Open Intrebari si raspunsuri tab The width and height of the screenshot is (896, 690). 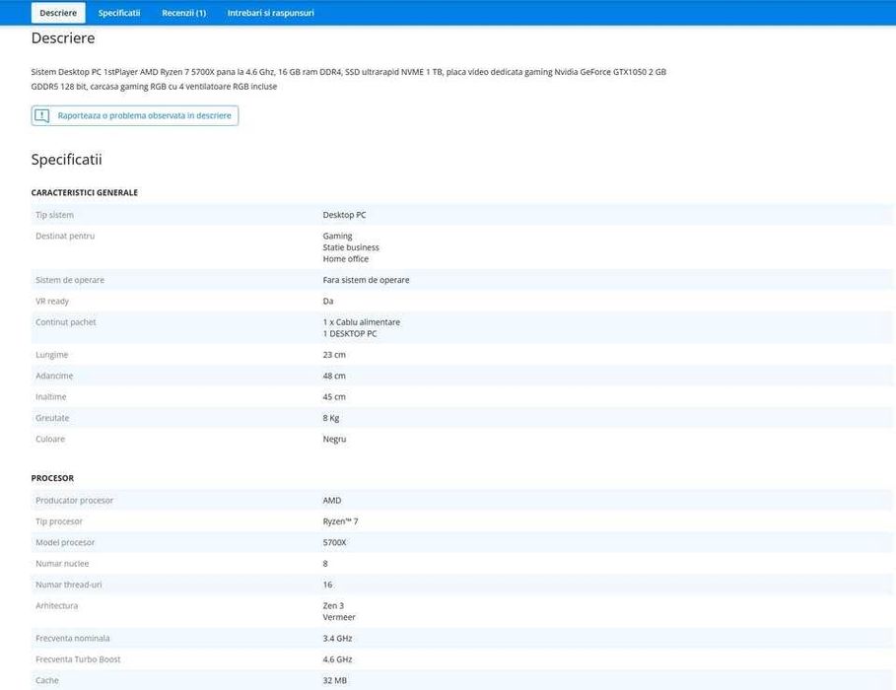pyautogui.click(x=271, y=13)
